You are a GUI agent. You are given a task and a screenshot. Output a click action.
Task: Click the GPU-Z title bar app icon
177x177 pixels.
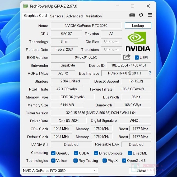[26, 6]
